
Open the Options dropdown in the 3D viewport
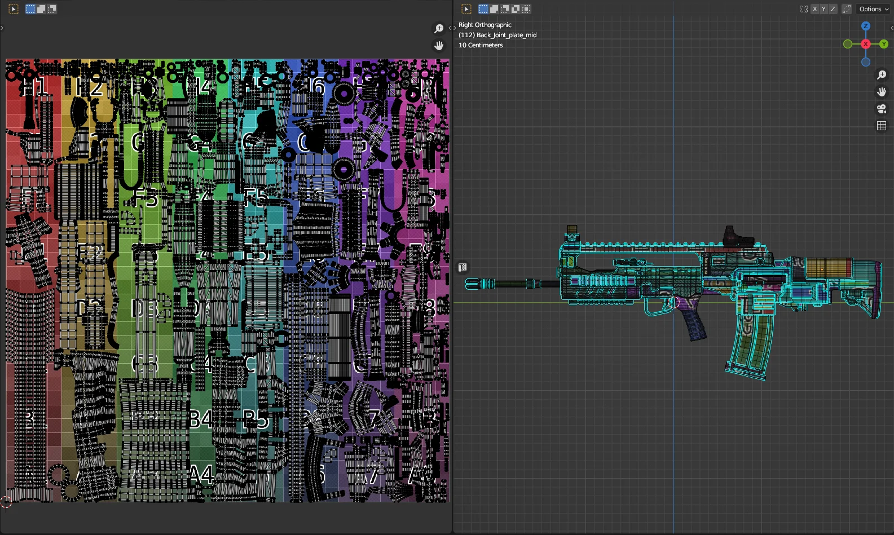click(x=873, y=9)
